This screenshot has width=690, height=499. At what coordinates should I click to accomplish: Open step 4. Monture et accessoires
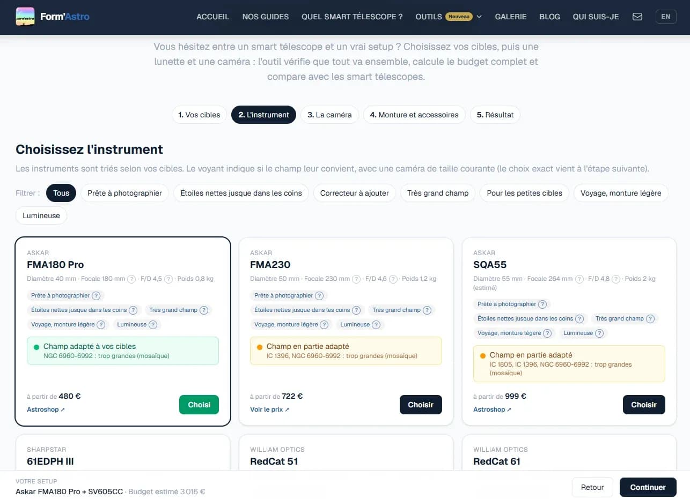(414, 115)
